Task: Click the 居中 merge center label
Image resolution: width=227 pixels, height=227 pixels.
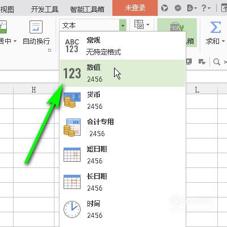Action: coord(6,41)
